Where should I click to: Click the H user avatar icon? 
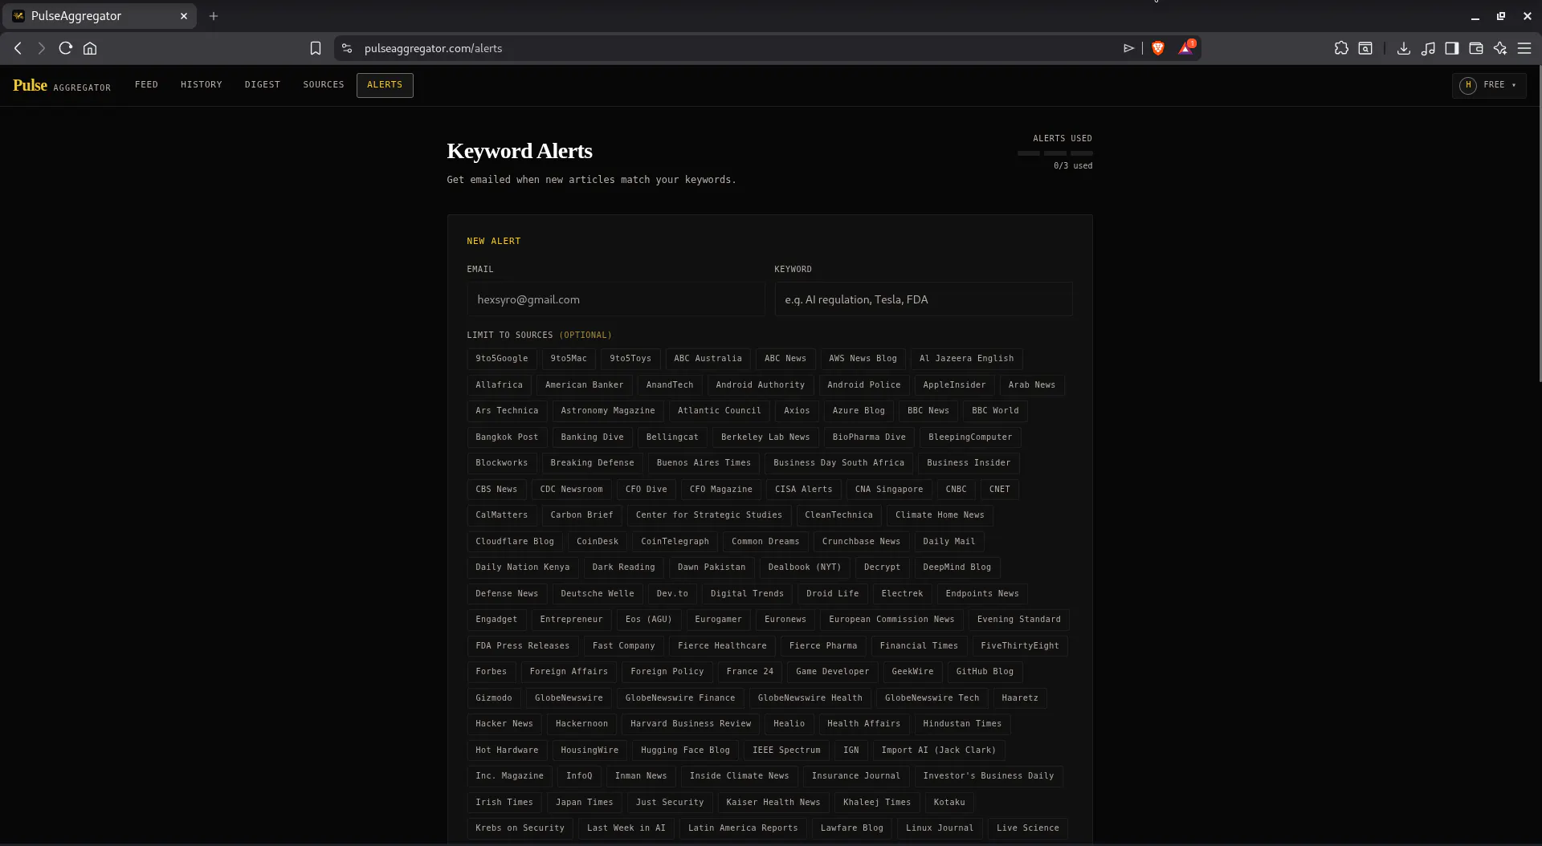(1468, 85)
